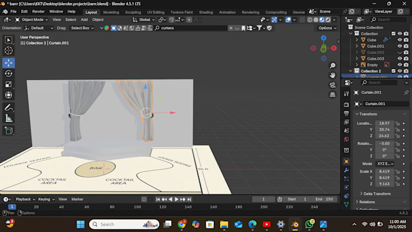This screenshot has height=232, width=412.
Task: Open the Object Mode dropdown
Action: [32, 20]
